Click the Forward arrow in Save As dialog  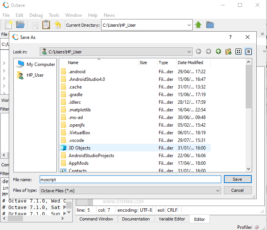[x=208, y=51]
